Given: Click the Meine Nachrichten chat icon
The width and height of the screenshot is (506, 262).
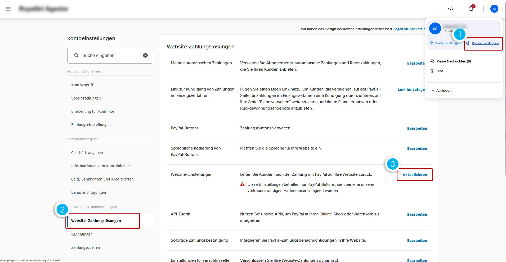Looking at the screenshot, I should [432, 61].
